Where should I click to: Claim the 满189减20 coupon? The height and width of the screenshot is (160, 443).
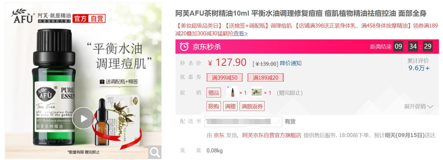pos(265,78)
